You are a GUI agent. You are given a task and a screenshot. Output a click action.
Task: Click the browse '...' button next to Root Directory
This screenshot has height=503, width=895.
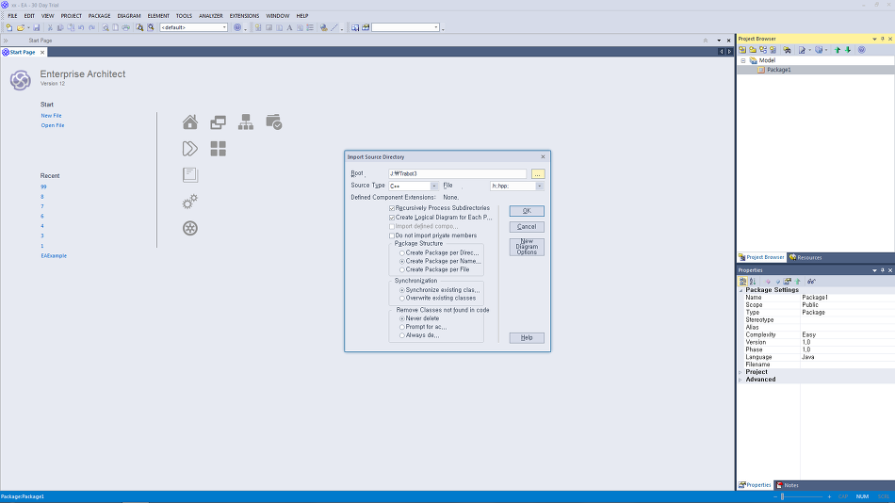[x=538, y=174]
